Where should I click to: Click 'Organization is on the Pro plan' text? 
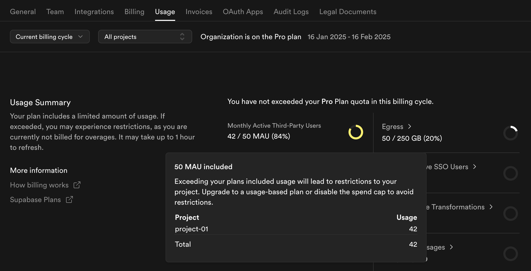251,37
